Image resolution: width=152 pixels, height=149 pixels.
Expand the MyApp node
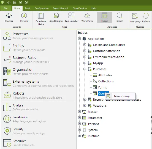[85, 63]
